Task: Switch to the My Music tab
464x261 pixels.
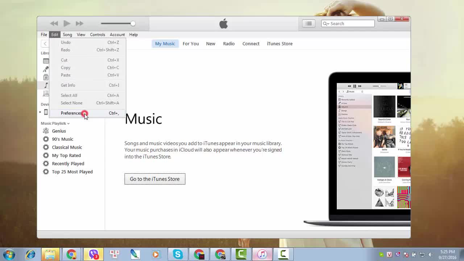Action: click(165, 43)
